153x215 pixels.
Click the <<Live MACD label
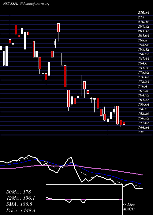click(129, 207)
